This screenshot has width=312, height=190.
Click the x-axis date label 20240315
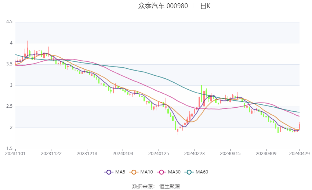tap(230, 154)
